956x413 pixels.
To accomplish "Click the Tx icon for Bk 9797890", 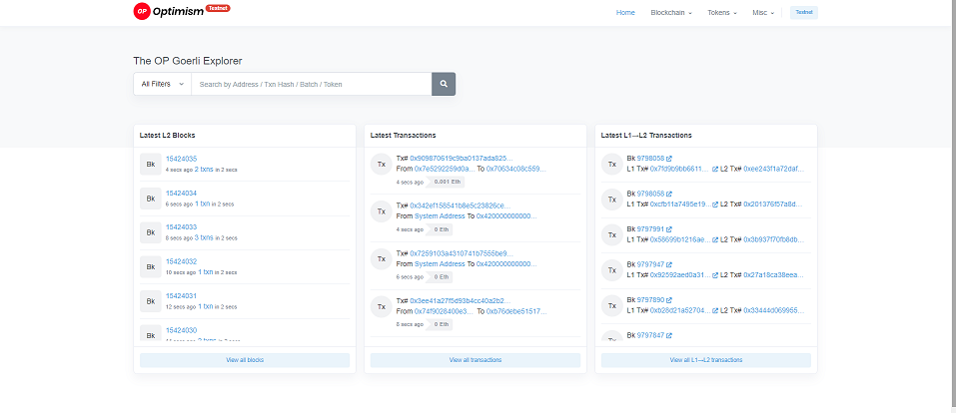I will point(610,305).
